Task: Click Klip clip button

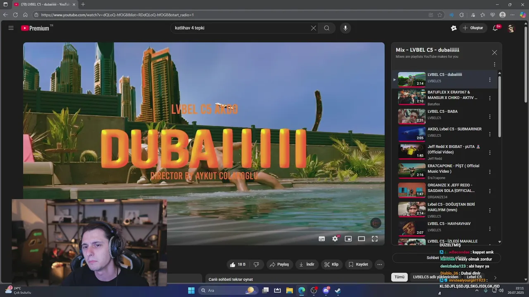Action: tap(332, 264)
